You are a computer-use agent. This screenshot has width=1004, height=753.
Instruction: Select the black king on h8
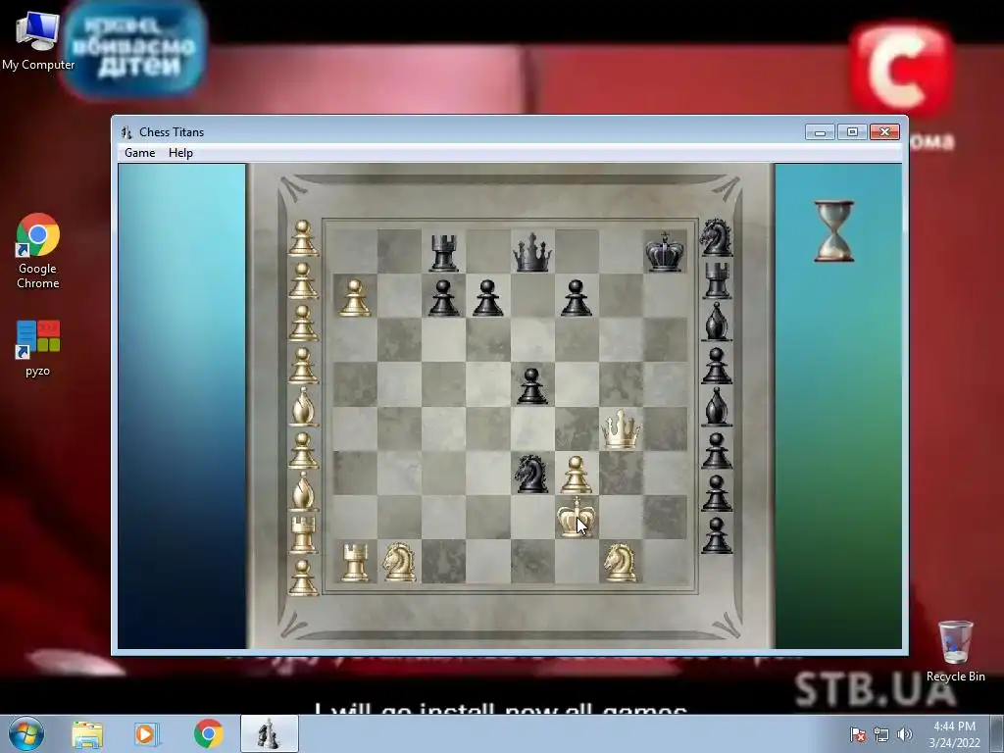(664, 252)
